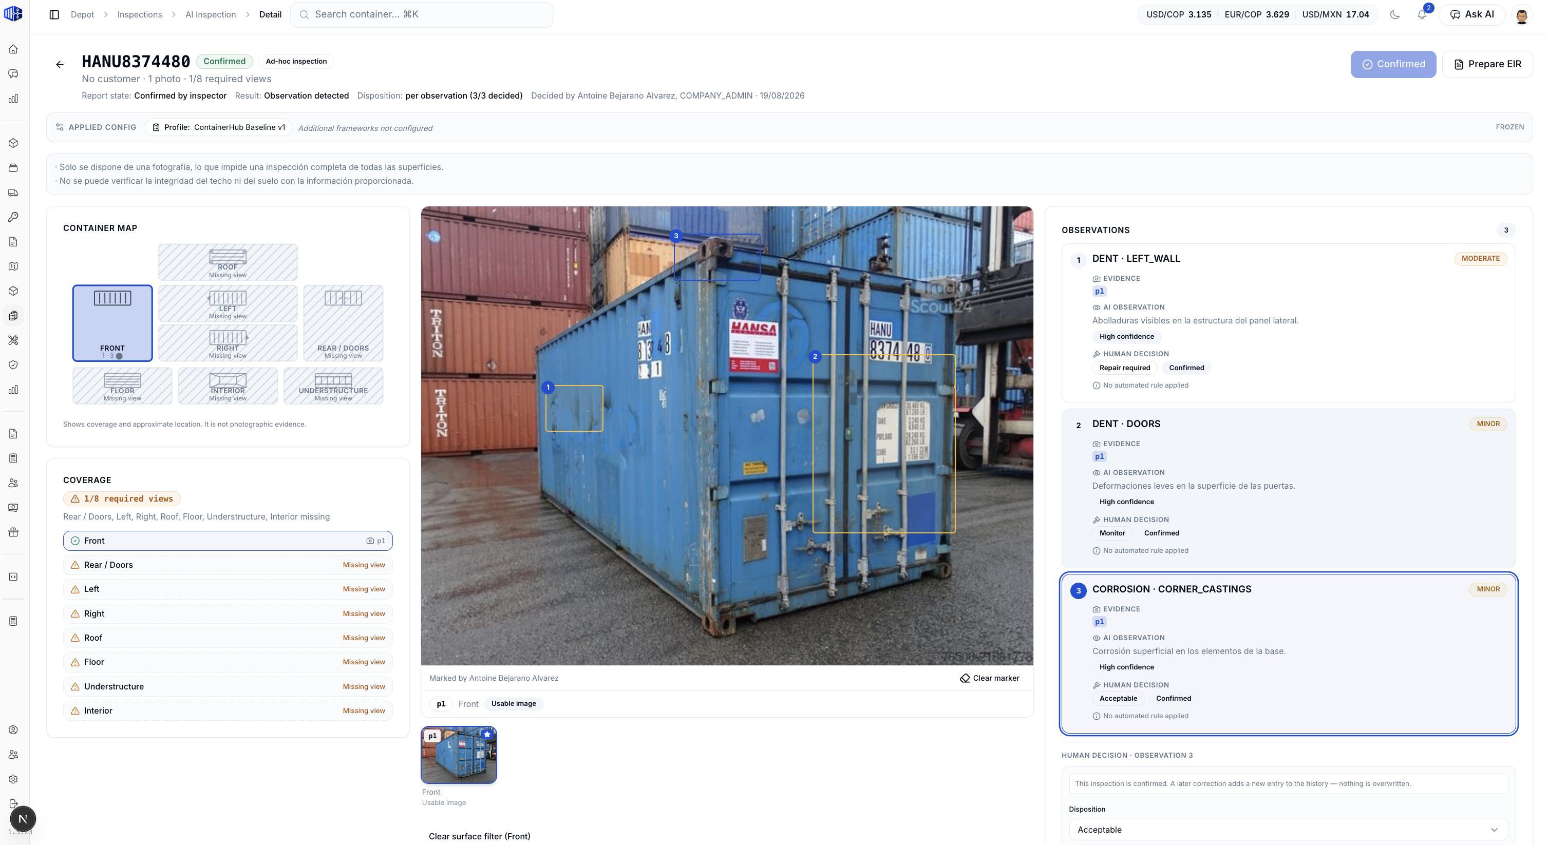Click the Detail breadcrumb
The height and width of the screenshot is (845, 1548).
tap(271, 14)
